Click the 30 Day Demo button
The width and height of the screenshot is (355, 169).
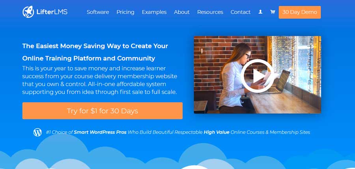click(300, 12)
